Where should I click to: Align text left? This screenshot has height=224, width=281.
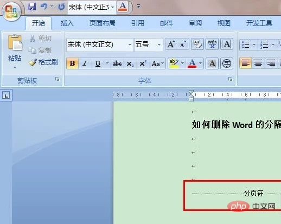click(245, 63)
